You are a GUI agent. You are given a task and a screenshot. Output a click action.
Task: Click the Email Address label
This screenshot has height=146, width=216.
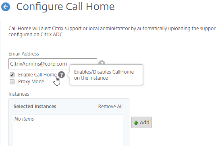[x=24, y=54]
